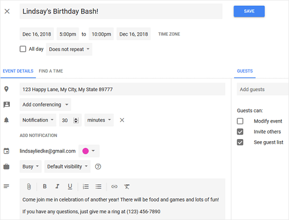This screenshot has width=289, height=220.
Task: Remove the 30 minutes notification
Action: point(122,120)
